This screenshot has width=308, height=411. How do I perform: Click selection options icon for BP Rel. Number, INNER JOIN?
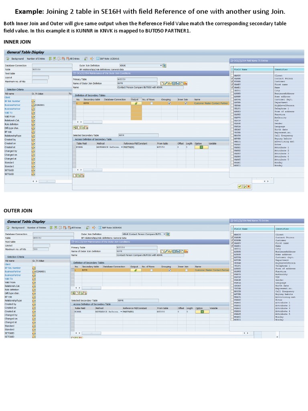[x=33, y=101]
